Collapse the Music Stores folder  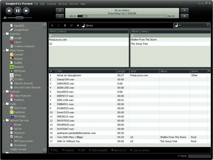4,50
